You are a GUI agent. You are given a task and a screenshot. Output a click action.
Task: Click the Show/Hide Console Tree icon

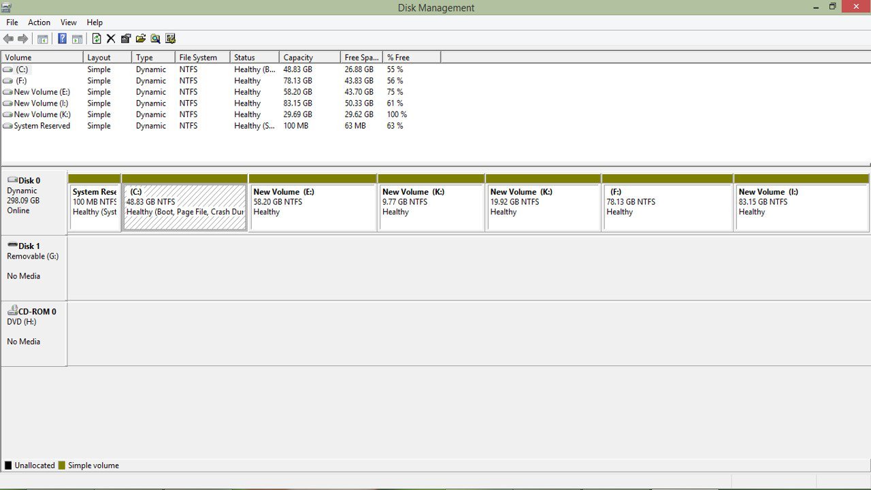click(x=42, y=39)
